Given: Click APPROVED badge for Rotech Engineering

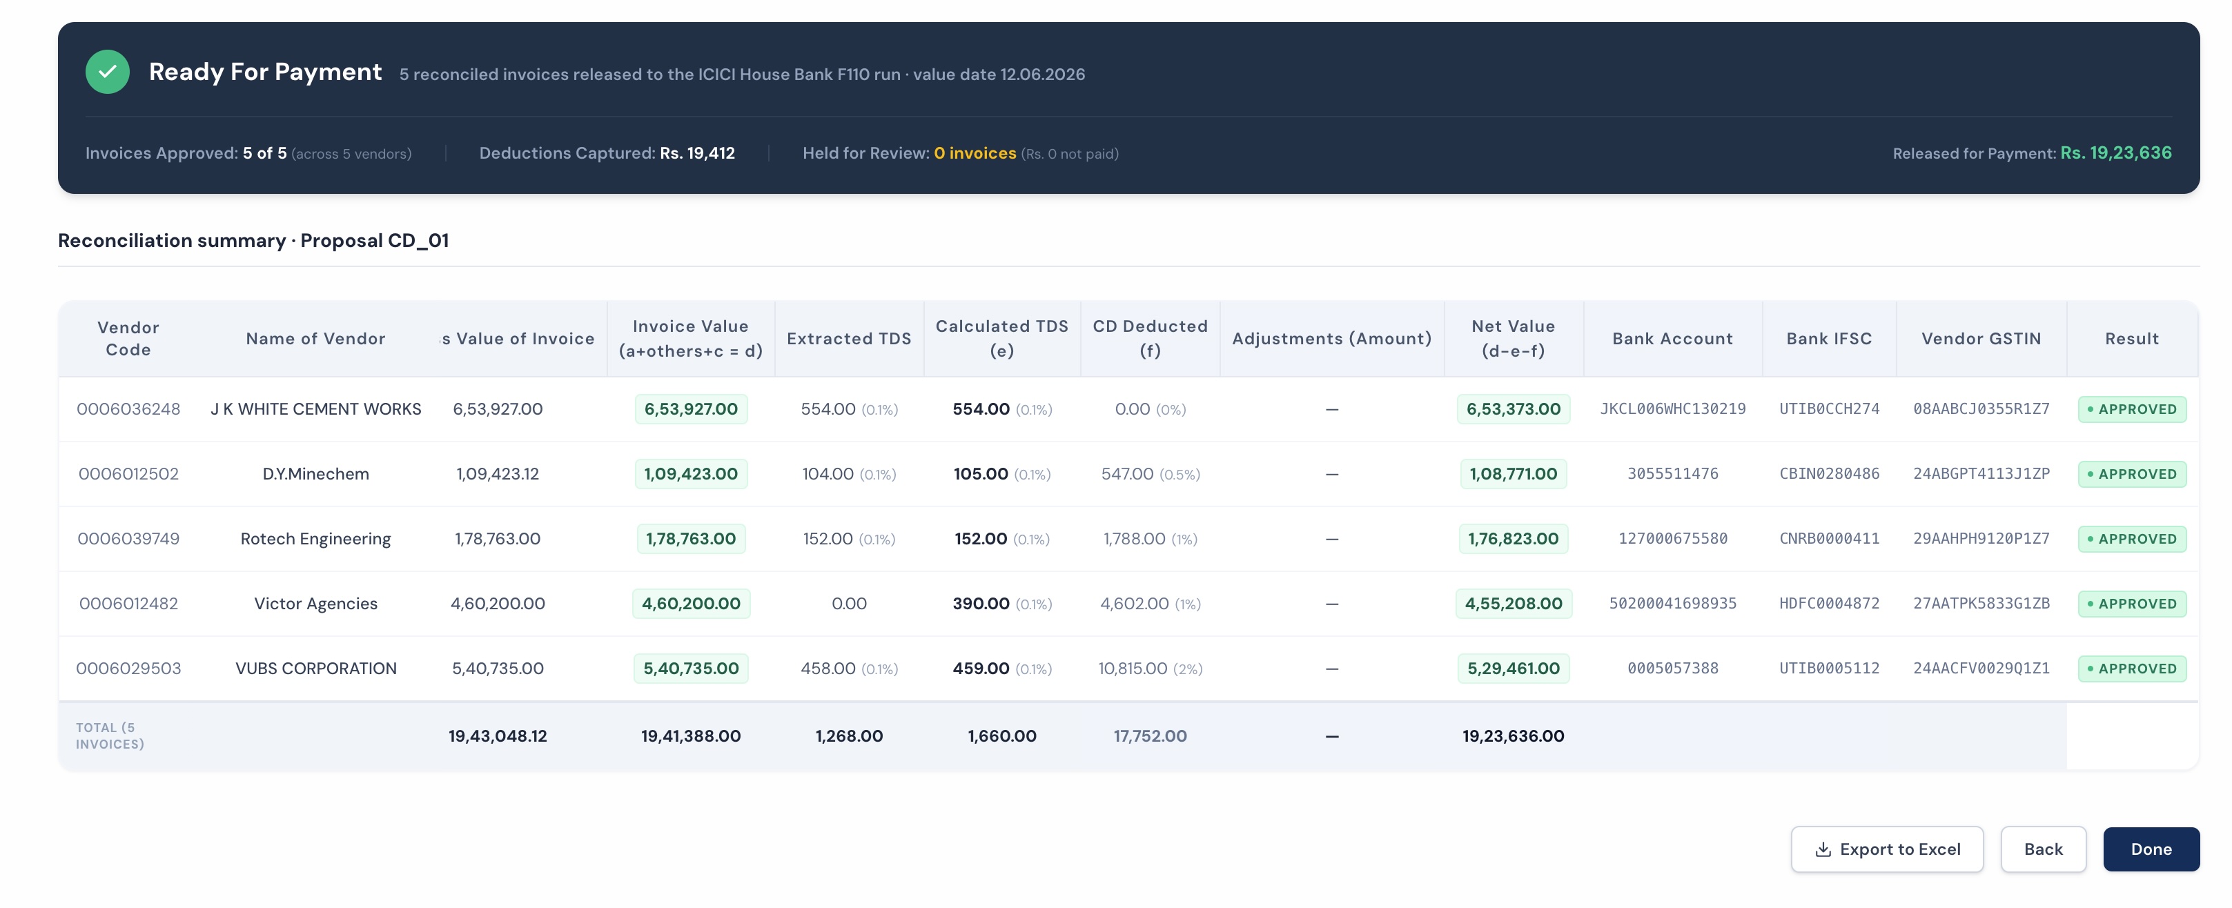Looking at the screenshot, I should click(2131, 539).
